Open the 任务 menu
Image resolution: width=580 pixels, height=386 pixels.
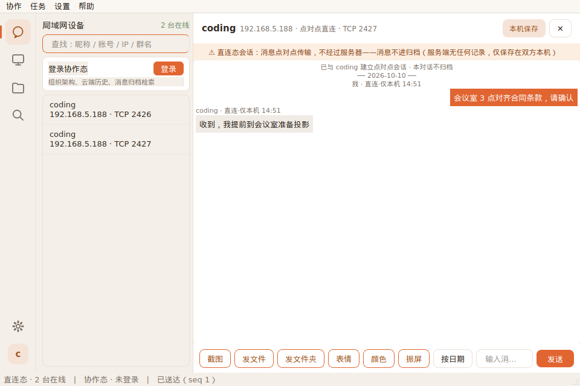37,6
